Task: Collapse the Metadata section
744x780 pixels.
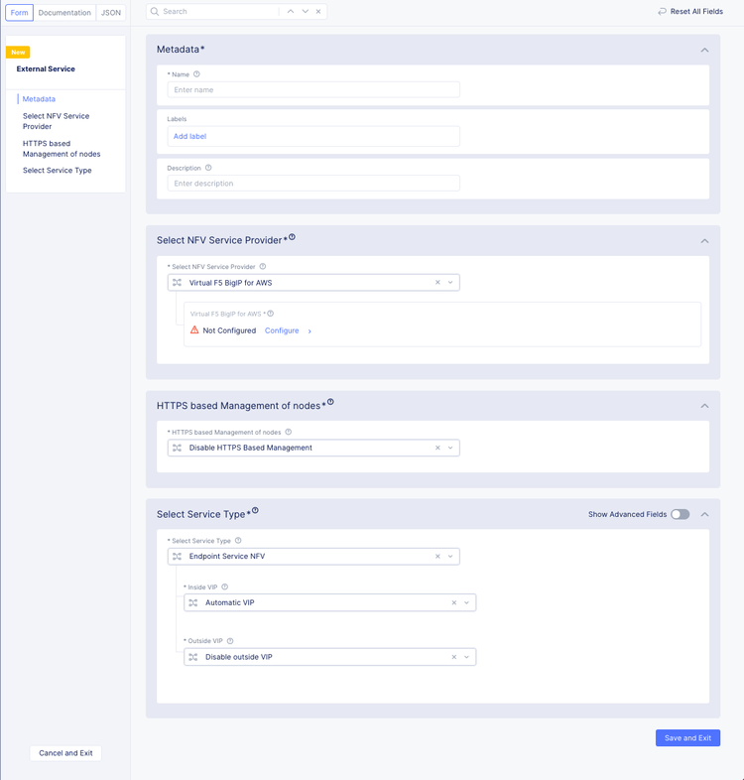Action: 704,50
